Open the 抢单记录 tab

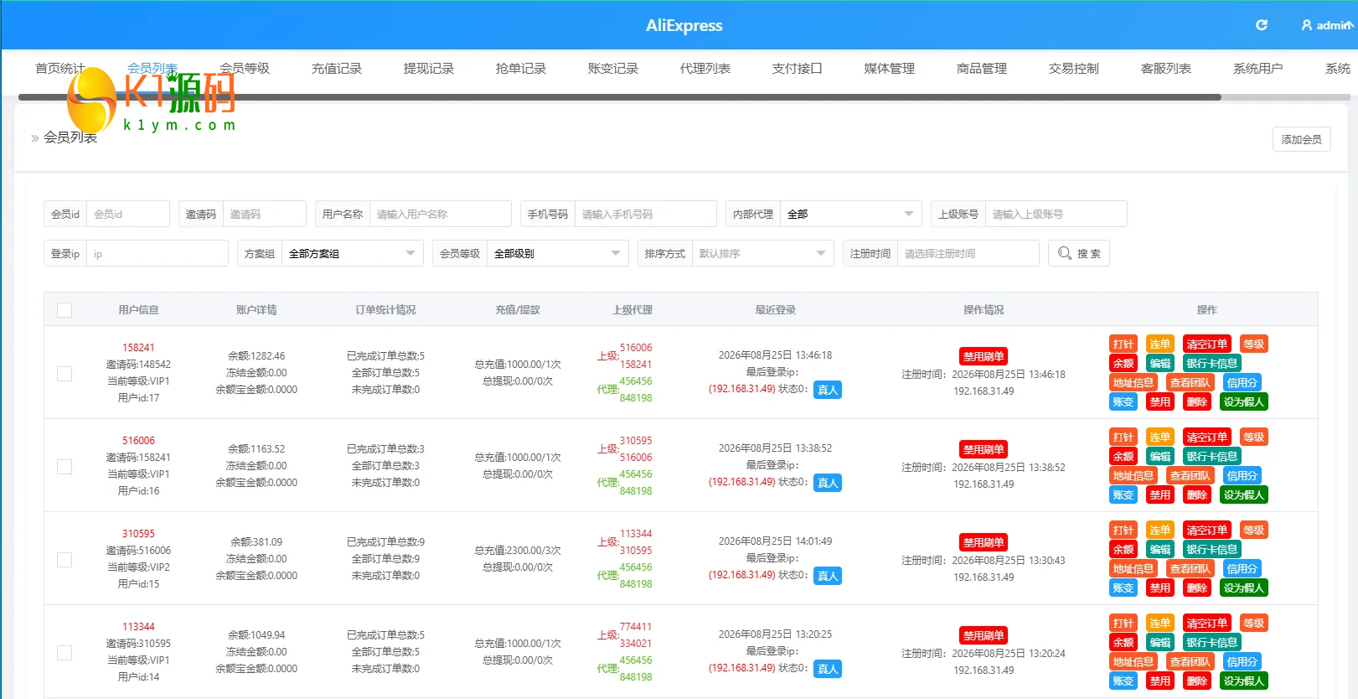click(521, 68)
